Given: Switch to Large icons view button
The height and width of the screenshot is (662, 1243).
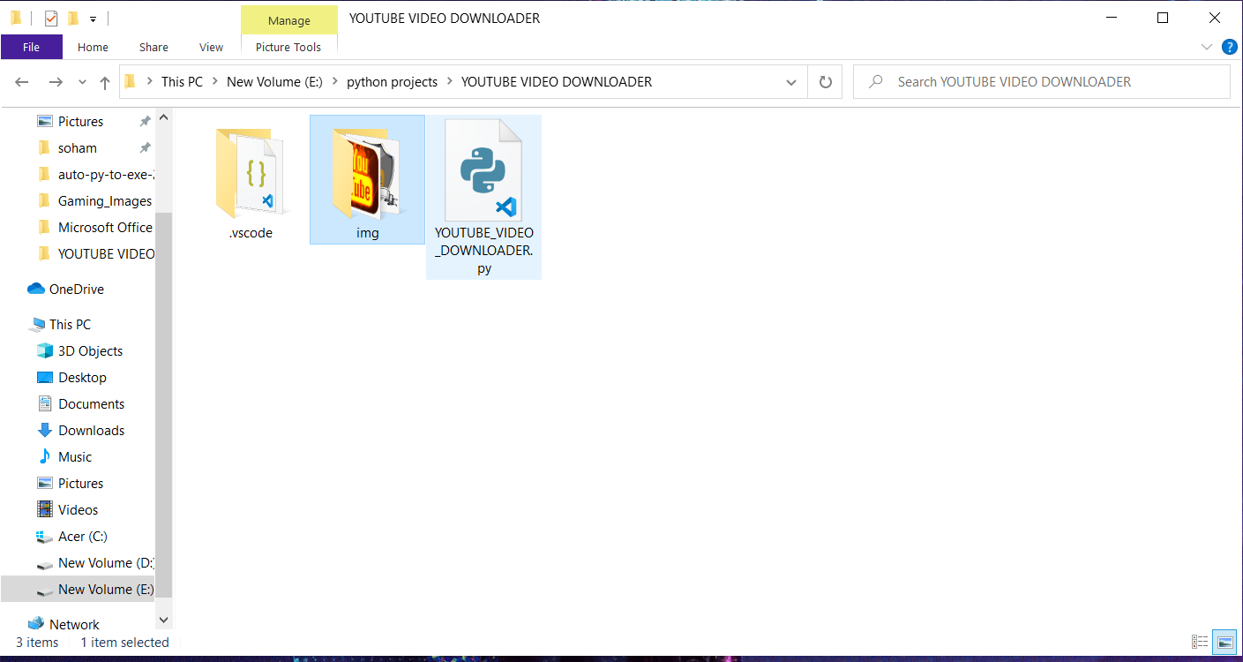Looking at the screenshot, I should coord(1224,642).
